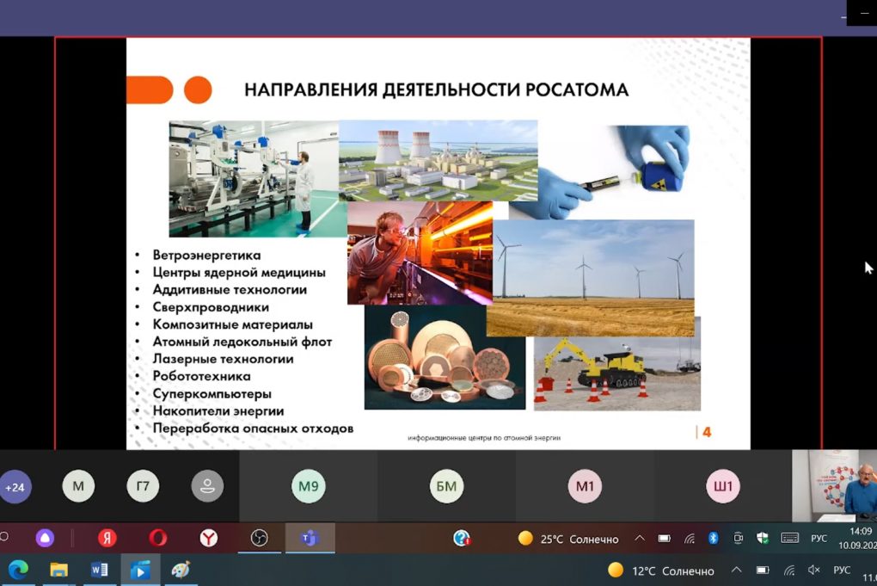Launch Microsoft Edge from the taskbar

(18, 570)
